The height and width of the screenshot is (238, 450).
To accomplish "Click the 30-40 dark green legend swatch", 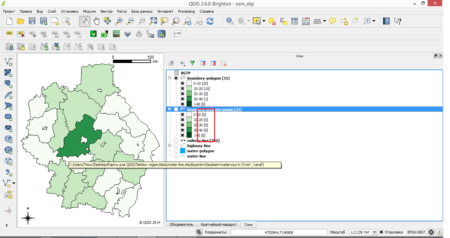I will tap(189, 99).
